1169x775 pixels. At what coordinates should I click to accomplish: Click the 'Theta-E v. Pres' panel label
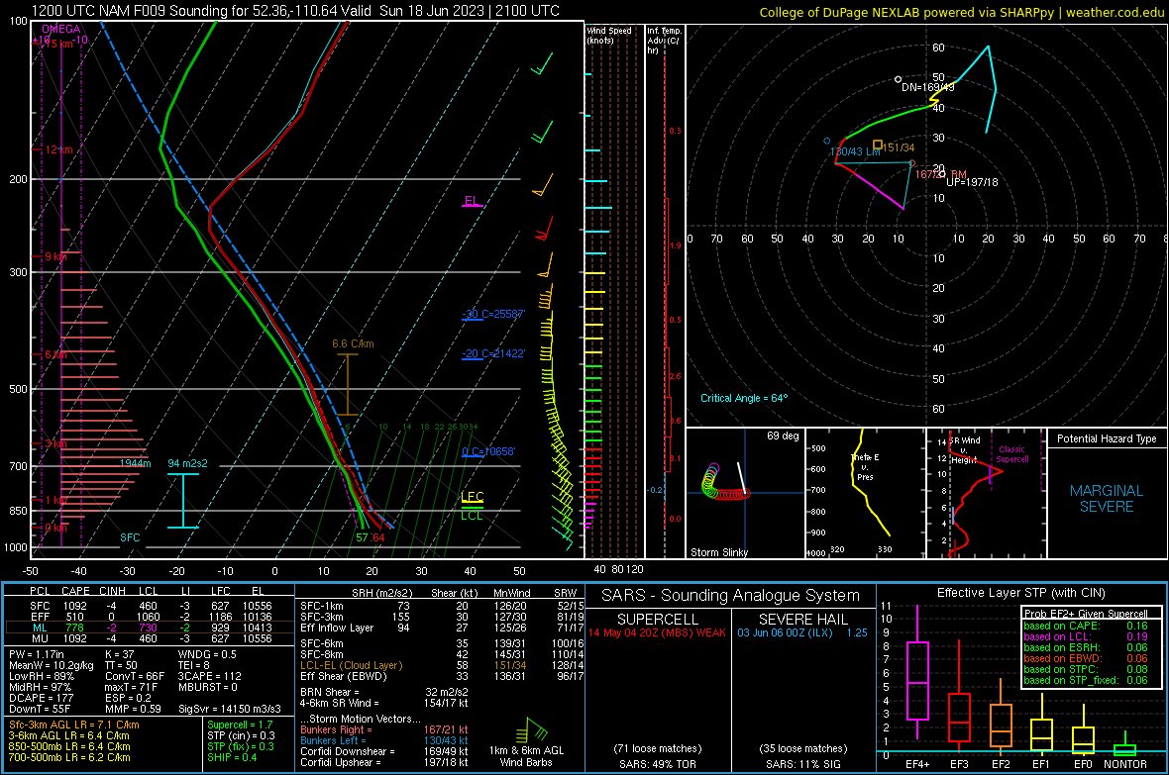click(x=865, y=466)
